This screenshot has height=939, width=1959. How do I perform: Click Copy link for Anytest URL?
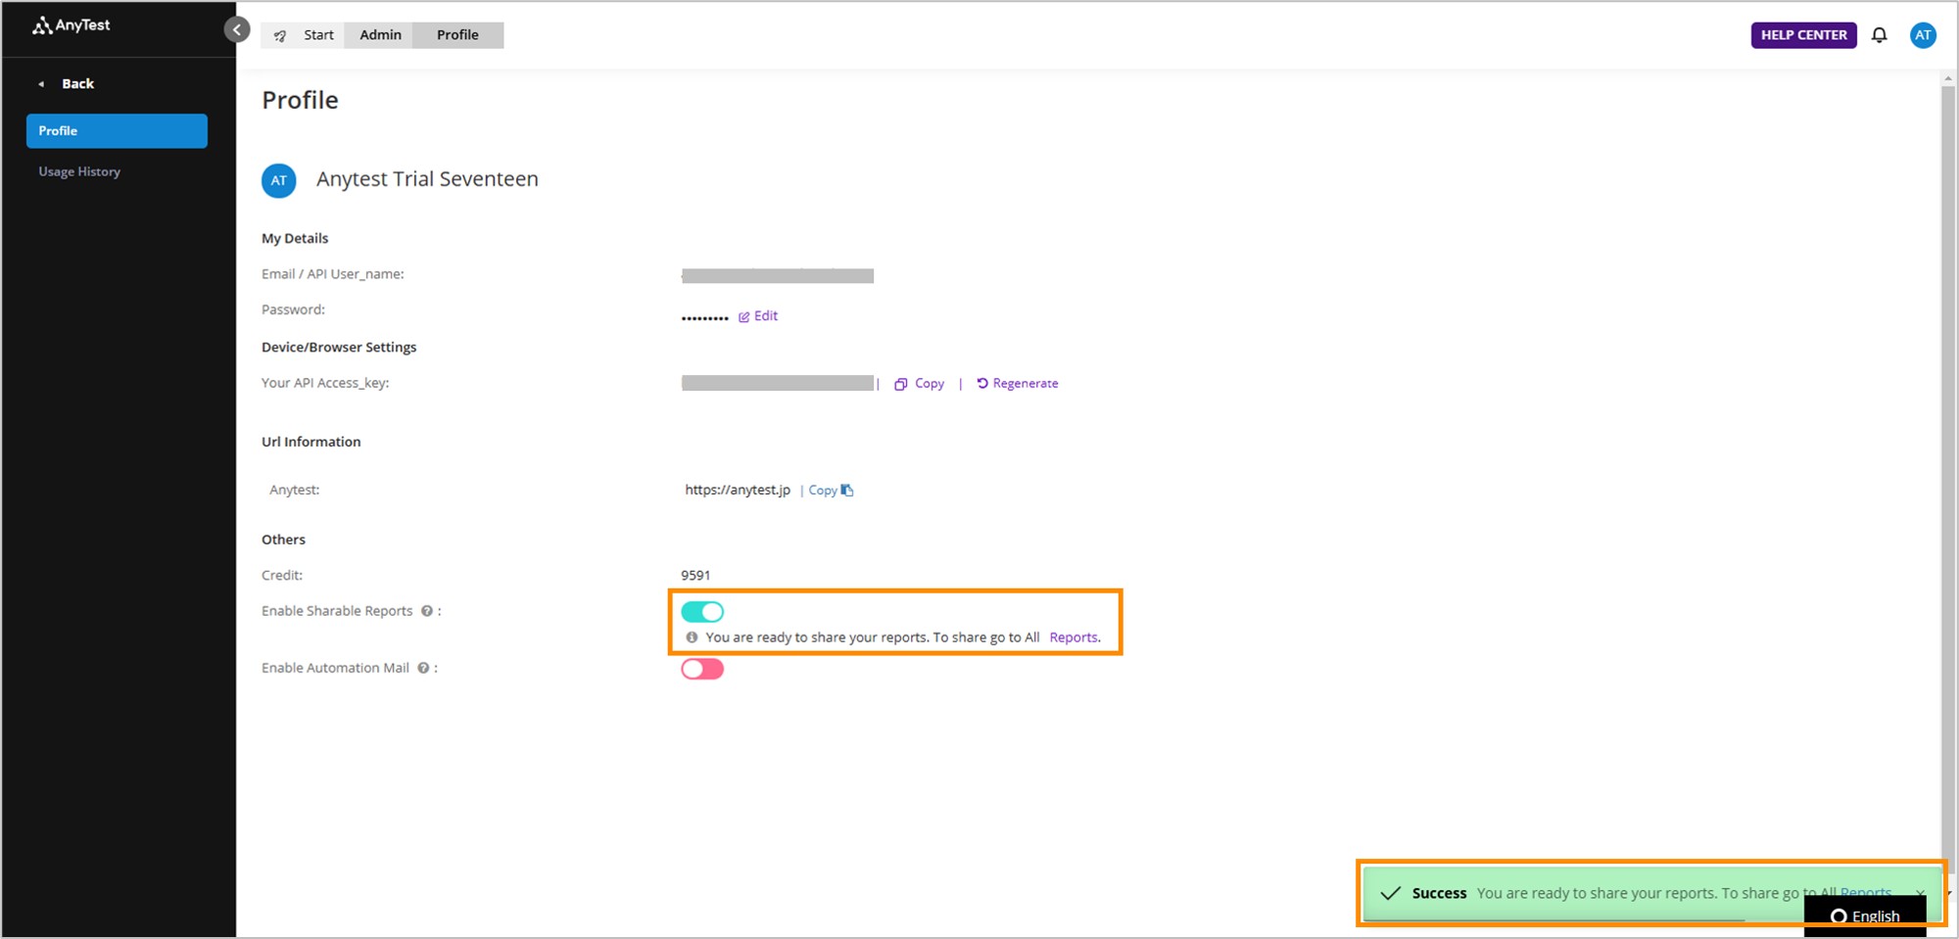823,491
